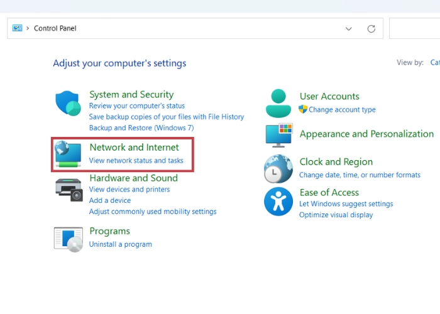
Task: Click the Programs disc icon
Action: tap(68, 239)
